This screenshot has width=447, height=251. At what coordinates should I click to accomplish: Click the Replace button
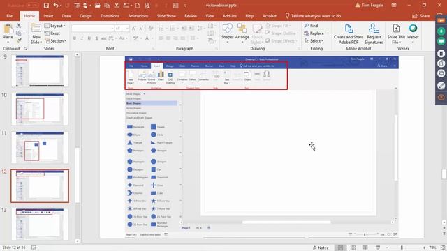[316, 33]
